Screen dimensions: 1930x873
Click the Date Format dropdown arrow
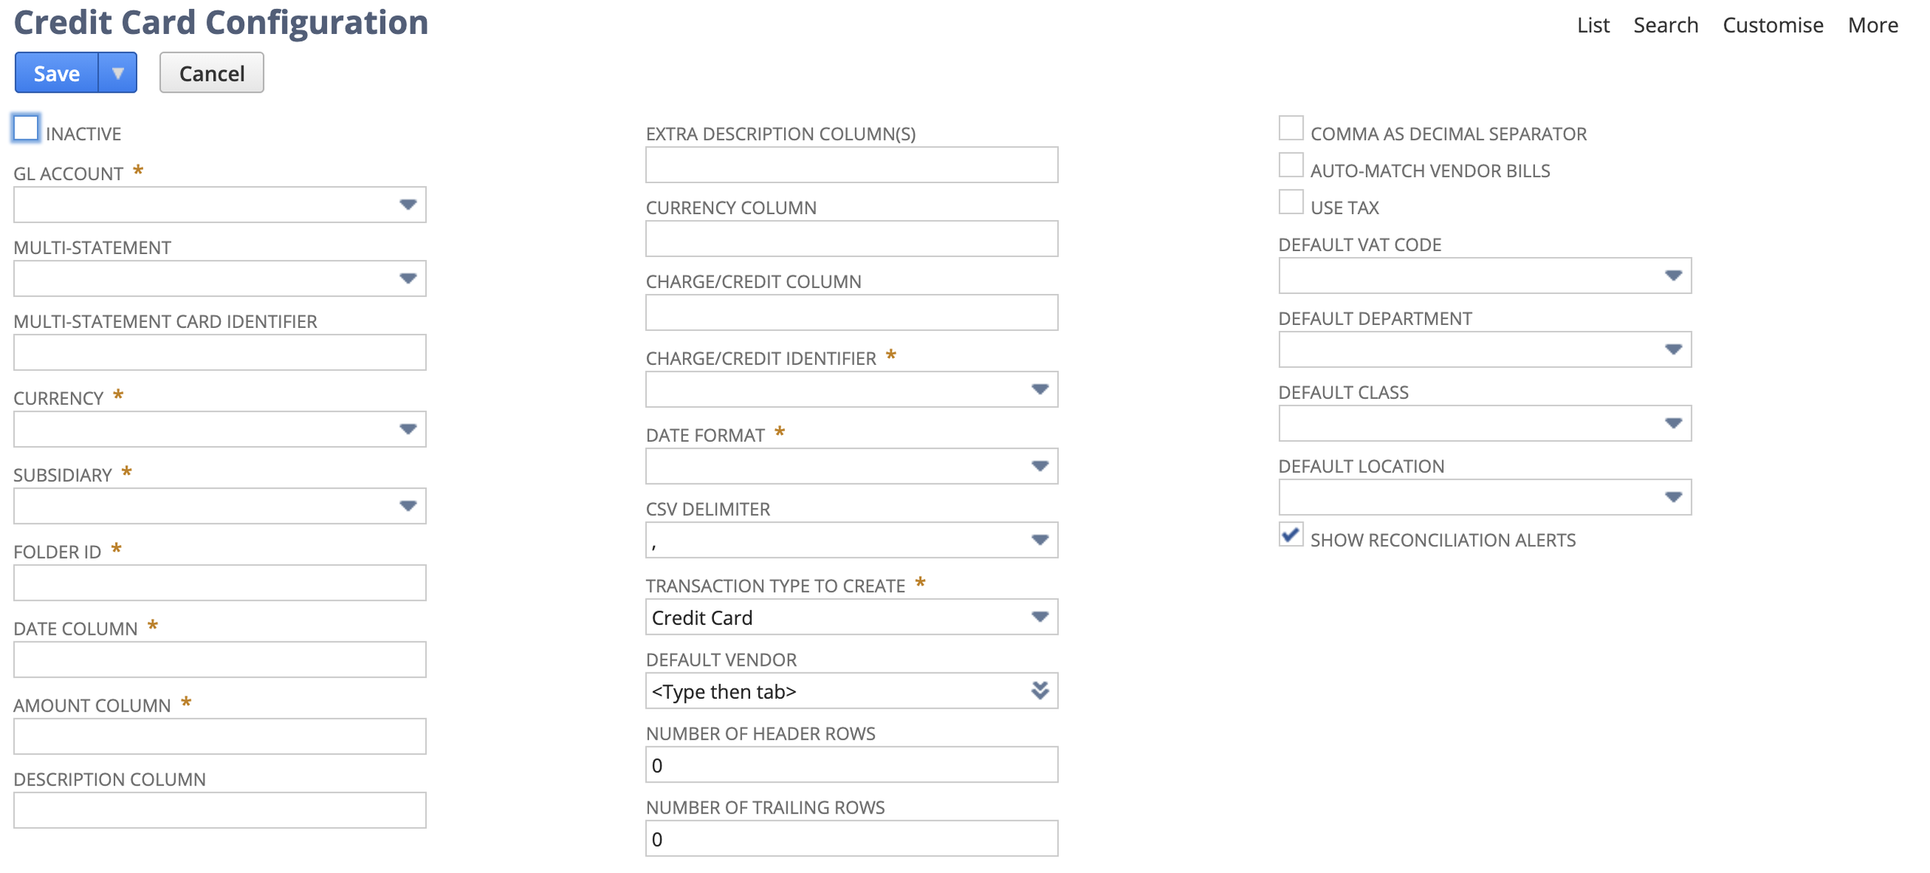pos(1039,466)
